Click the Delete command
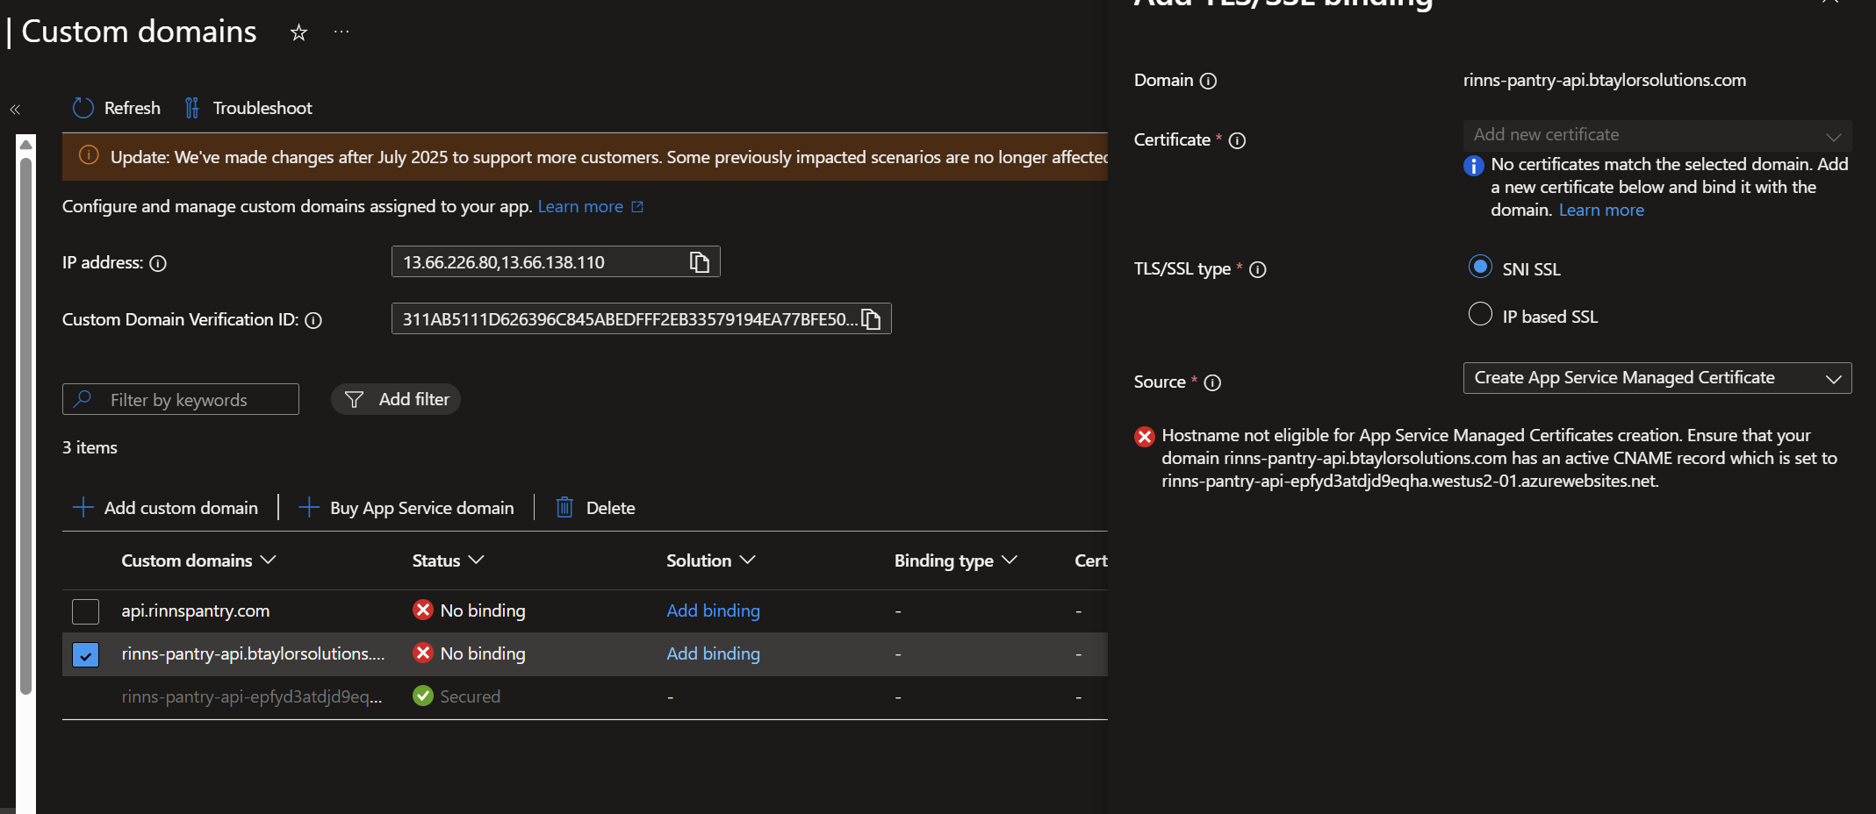Screen dimensions: 1876x814 pyautogui.click(x=595, y=508)
